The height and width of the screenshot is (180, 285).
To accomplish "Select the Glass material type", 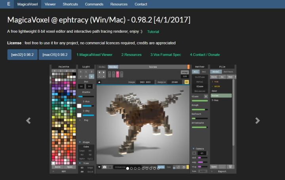I will 200,87.
